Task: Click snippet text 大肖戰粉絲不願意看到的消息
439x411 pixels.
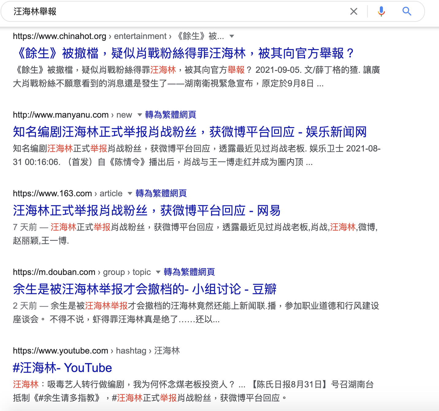Action: tap(168, 84)
